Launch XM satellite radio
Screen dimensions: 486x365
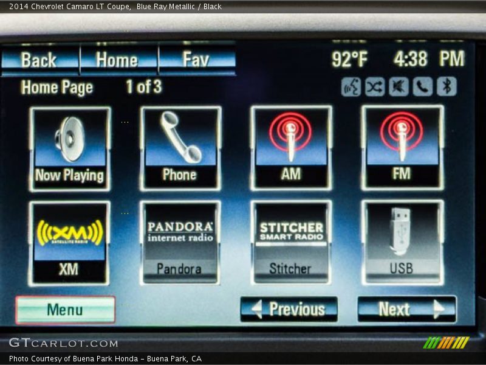69,243
